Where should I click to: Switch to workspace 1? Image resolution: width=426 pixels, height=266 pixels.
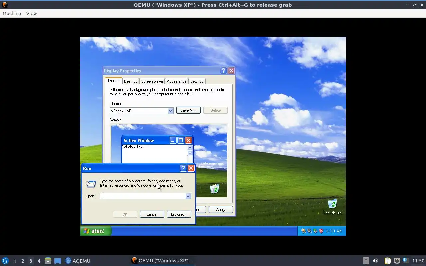click(15, 261)
